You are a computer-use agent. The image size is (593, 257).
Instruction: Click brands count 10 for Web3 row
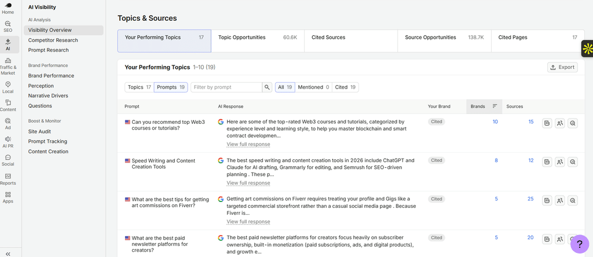tap(495, 122)
